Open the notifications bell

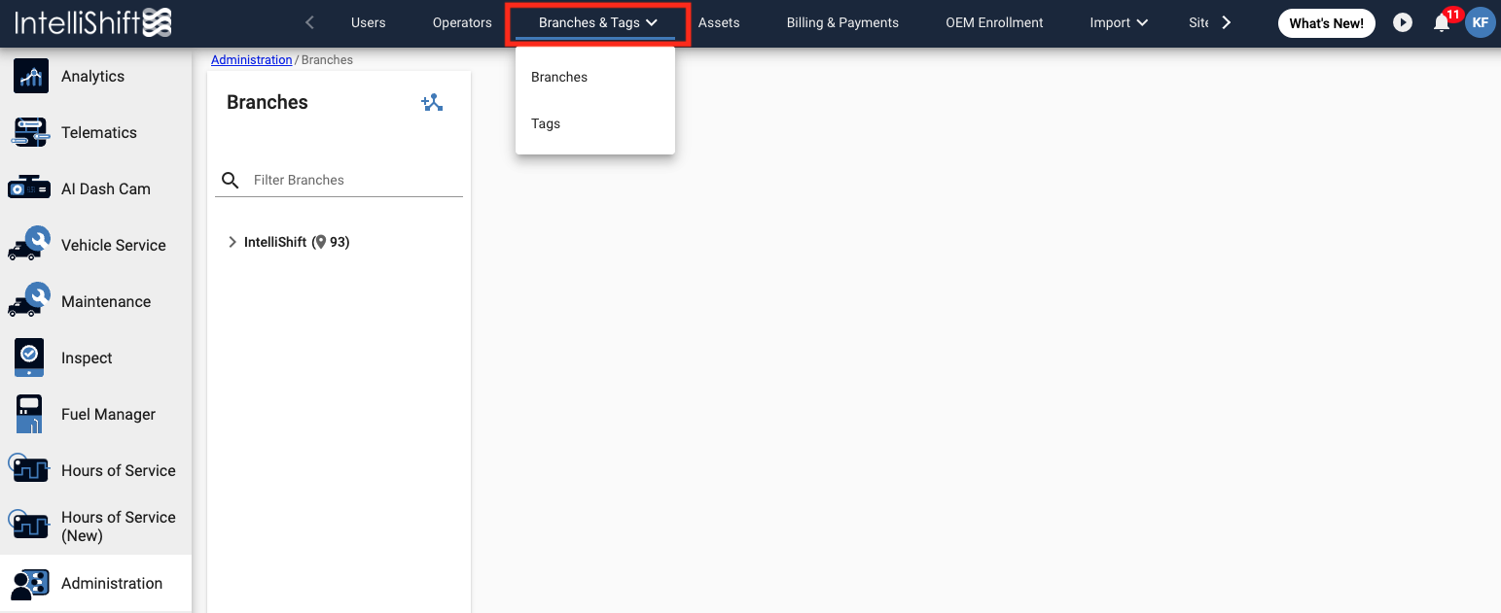[x=1442, y=23]
